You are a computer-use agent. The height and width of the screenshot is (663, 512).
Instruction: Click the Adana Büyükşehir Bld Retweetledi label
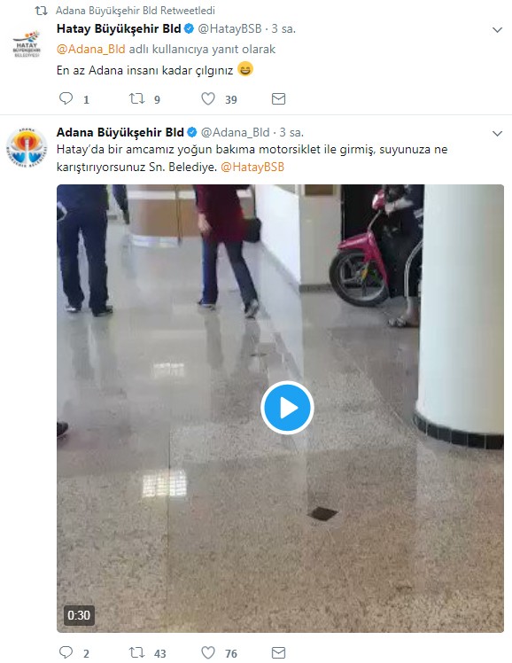pyautogui.click(x=136, y=10)
